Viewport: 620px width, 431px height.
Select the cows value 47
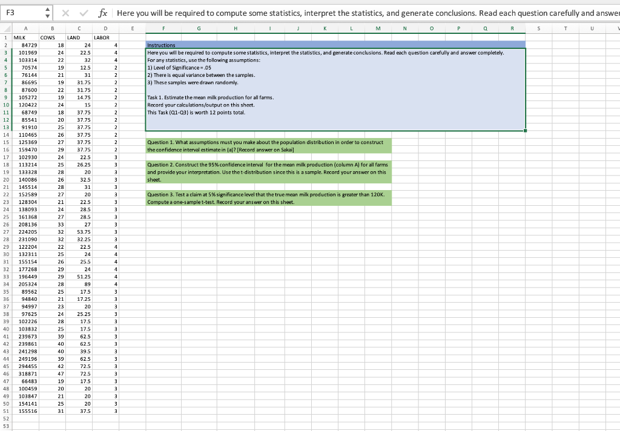52,373
